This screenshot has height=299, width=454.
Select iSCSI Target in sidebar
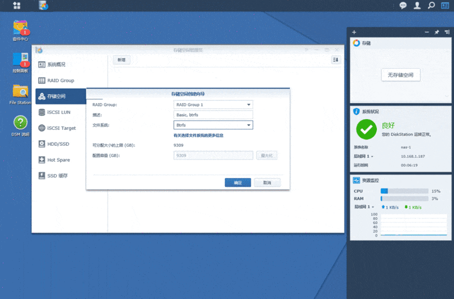point(61,128)
